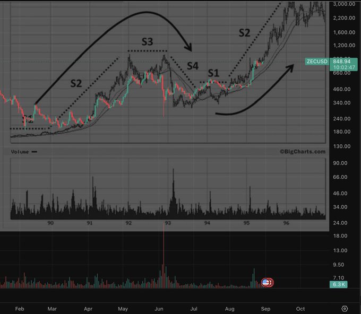
Task: Click the 24.00 price scale label
Action: pyautogui.click(x=340, y=223)
